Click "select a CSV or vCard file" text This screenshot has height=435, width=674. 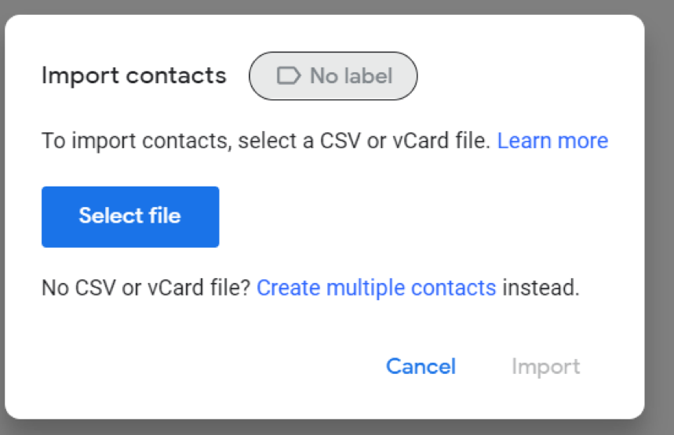364,141
